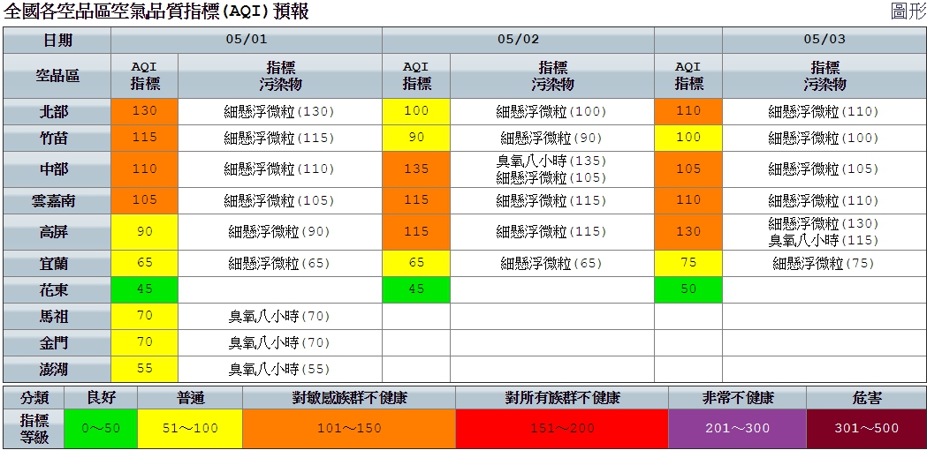Click the 對所有族群不健康 legend category
The image size is (927, 450).
click(x=562, y=398)
